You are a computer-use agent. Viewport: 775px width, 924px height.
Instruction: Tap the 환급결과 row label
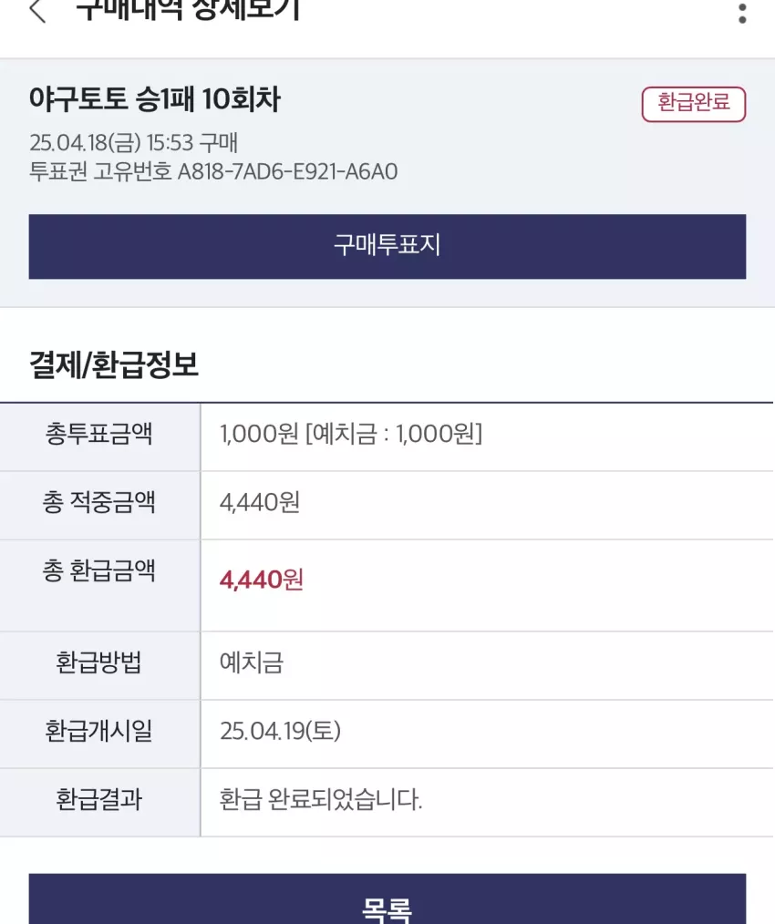tap(99, 800)
